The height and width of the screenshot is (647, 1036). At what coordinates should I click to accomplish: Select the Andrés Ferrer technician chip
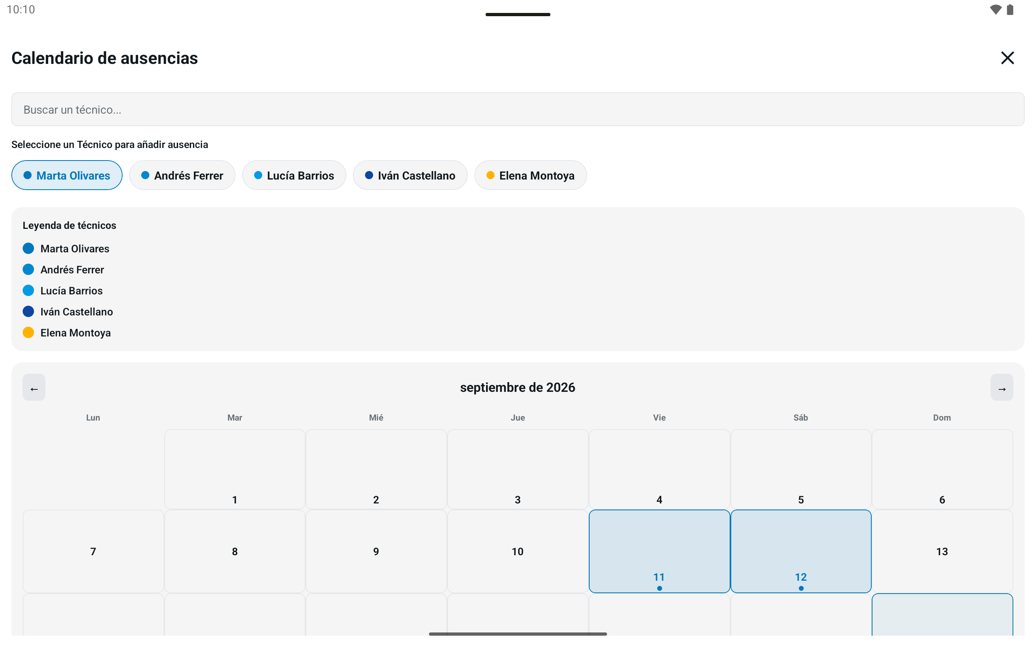point(182,175)
